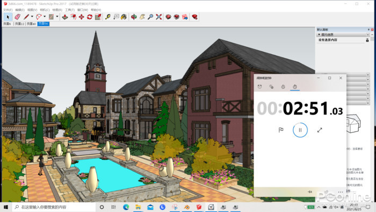Switch to scene tab 页面12
The image size is (376, 212).
coord(19,24)
